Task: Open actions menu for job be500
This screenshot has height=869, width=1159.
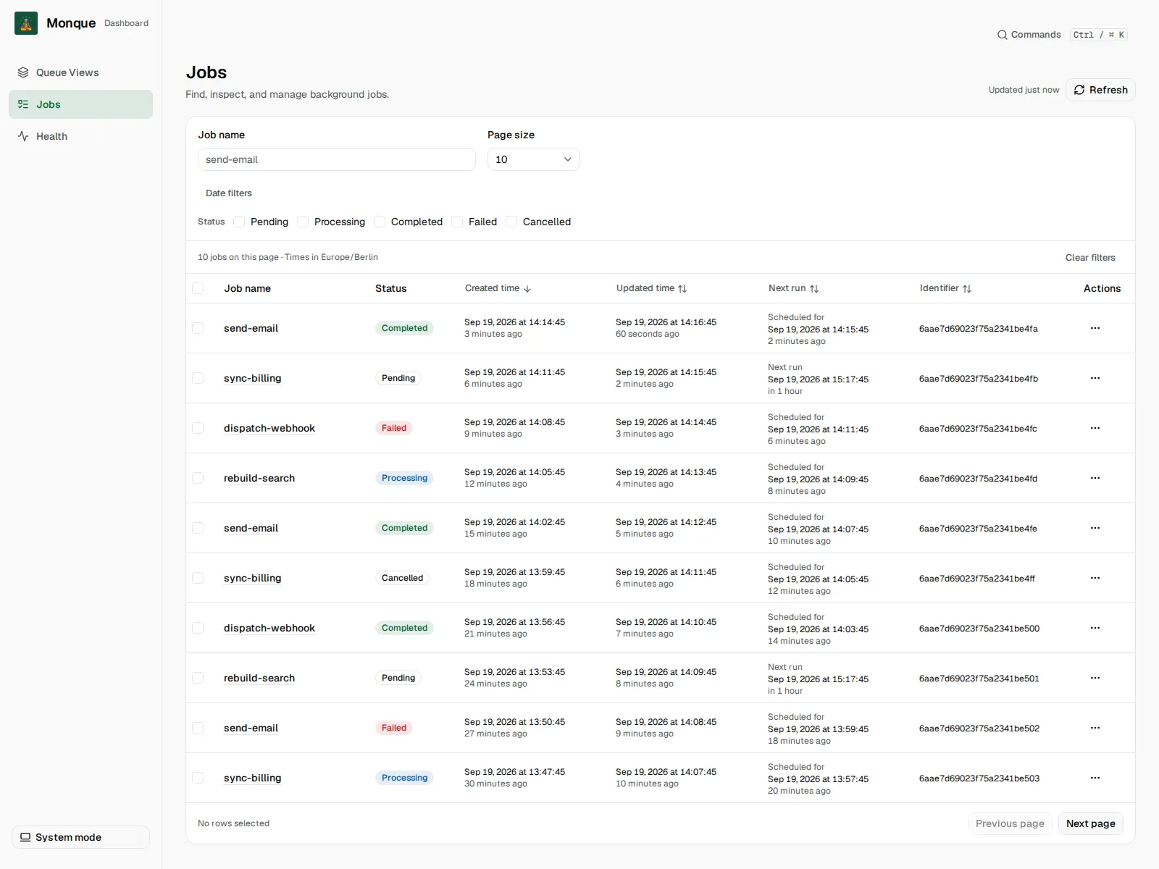Action: point(1095,628)
